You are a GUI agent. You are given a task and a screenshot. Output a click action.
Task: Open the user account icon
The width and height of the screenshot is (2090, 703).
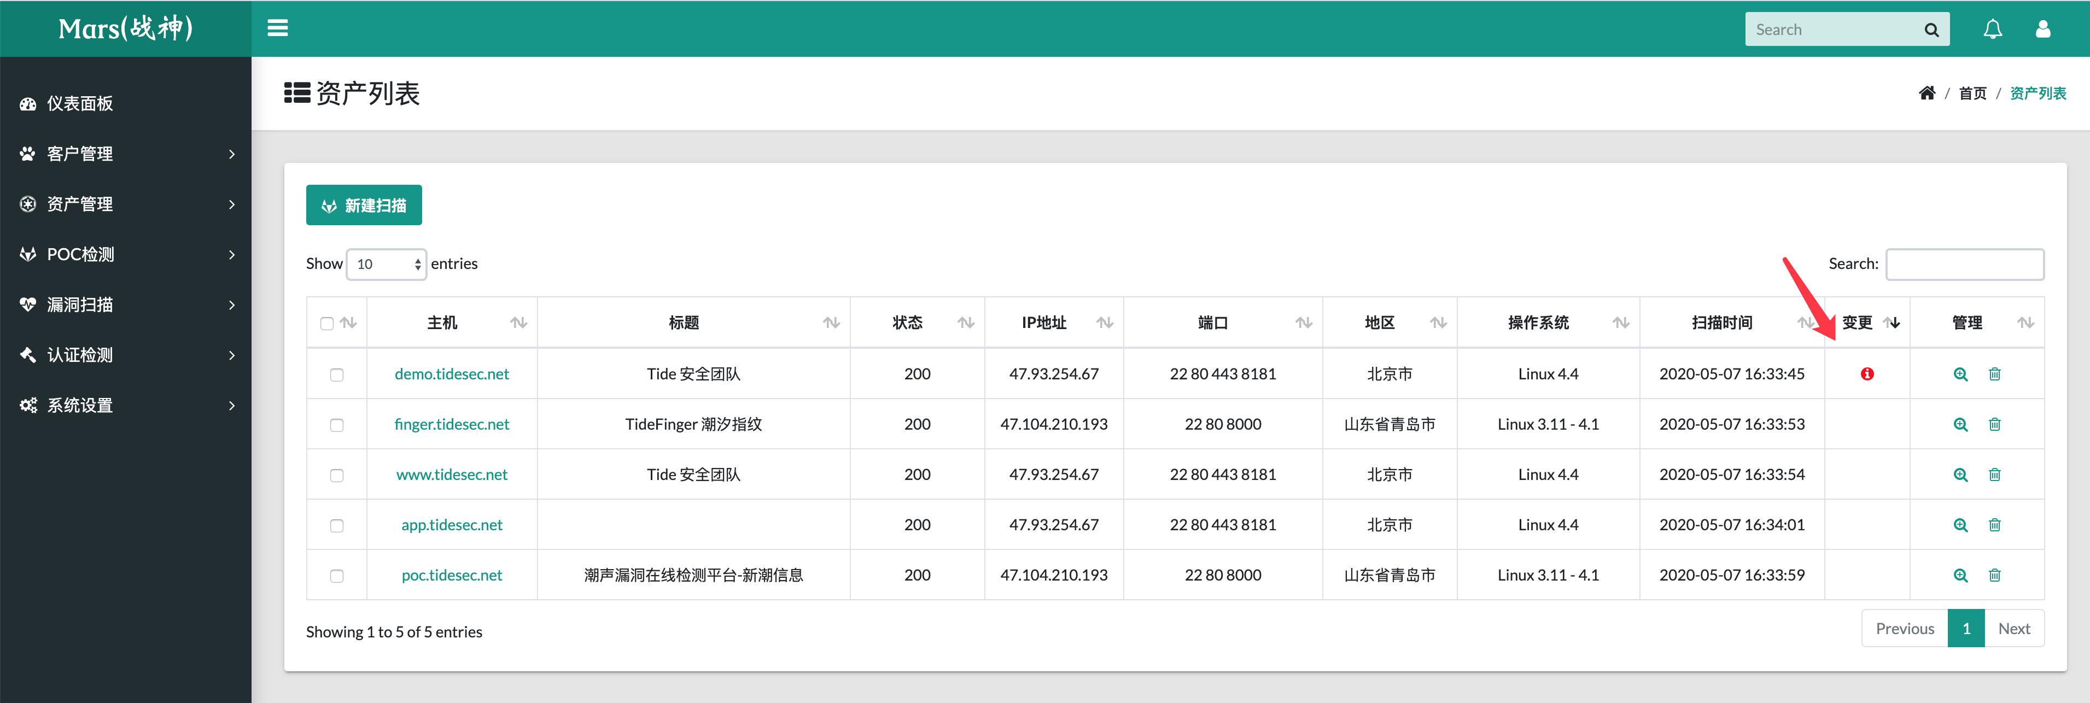[2043, 28]
